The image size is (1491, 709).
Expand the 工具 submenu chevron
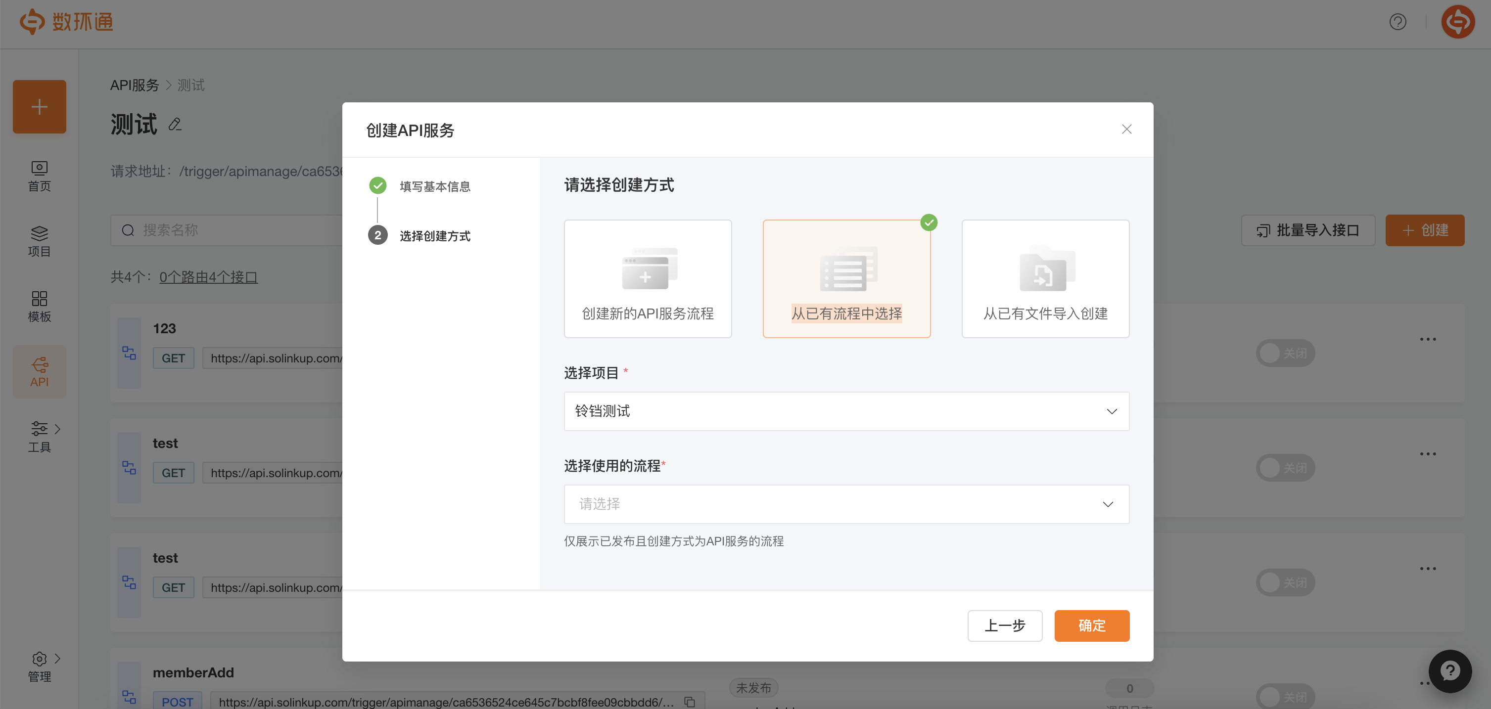click(x=57, y=429)
